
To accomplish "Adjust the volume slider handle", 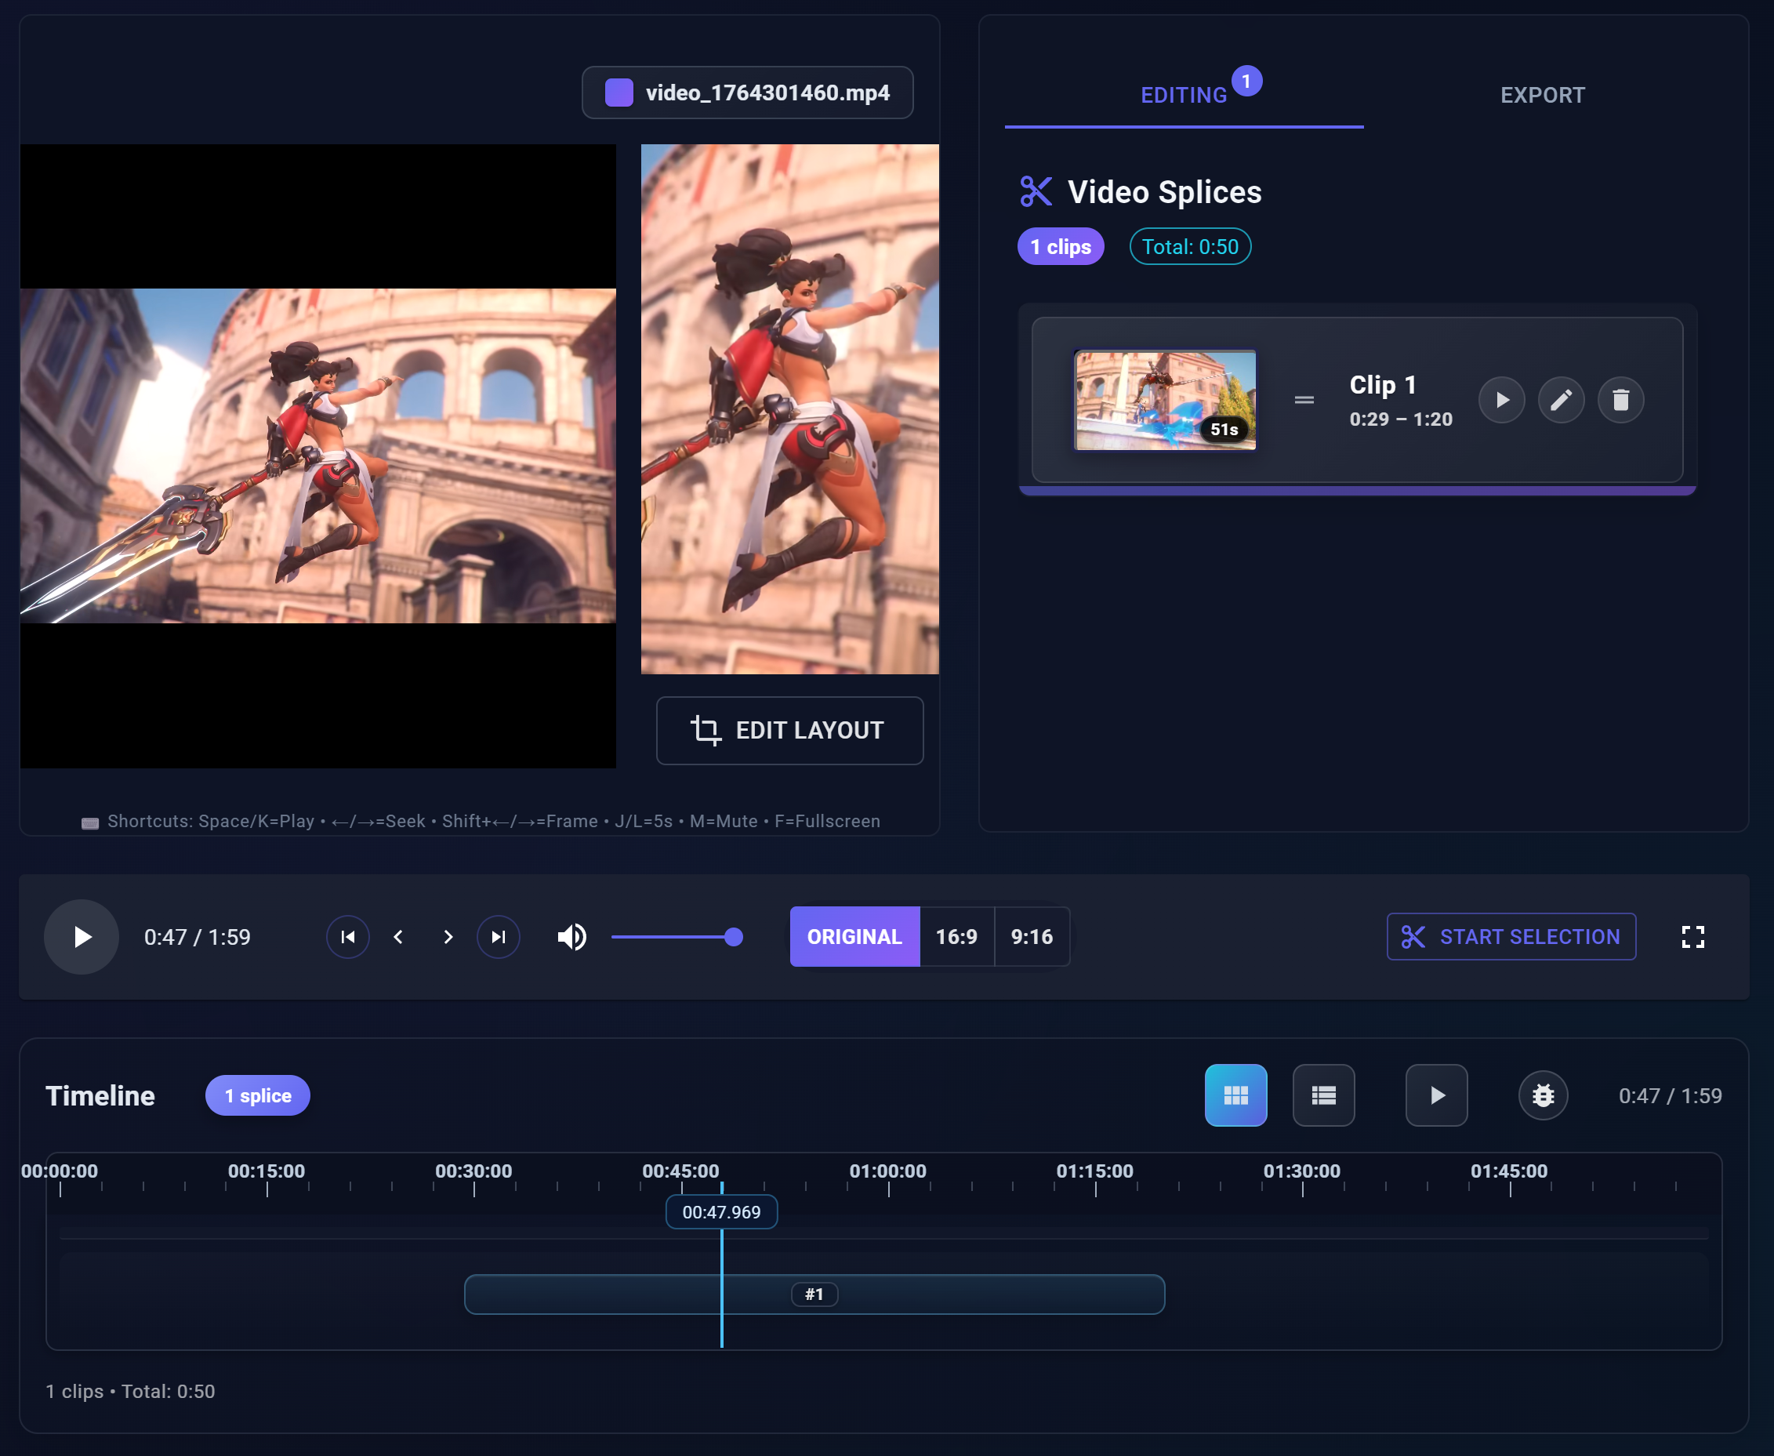I will [734, 937].
